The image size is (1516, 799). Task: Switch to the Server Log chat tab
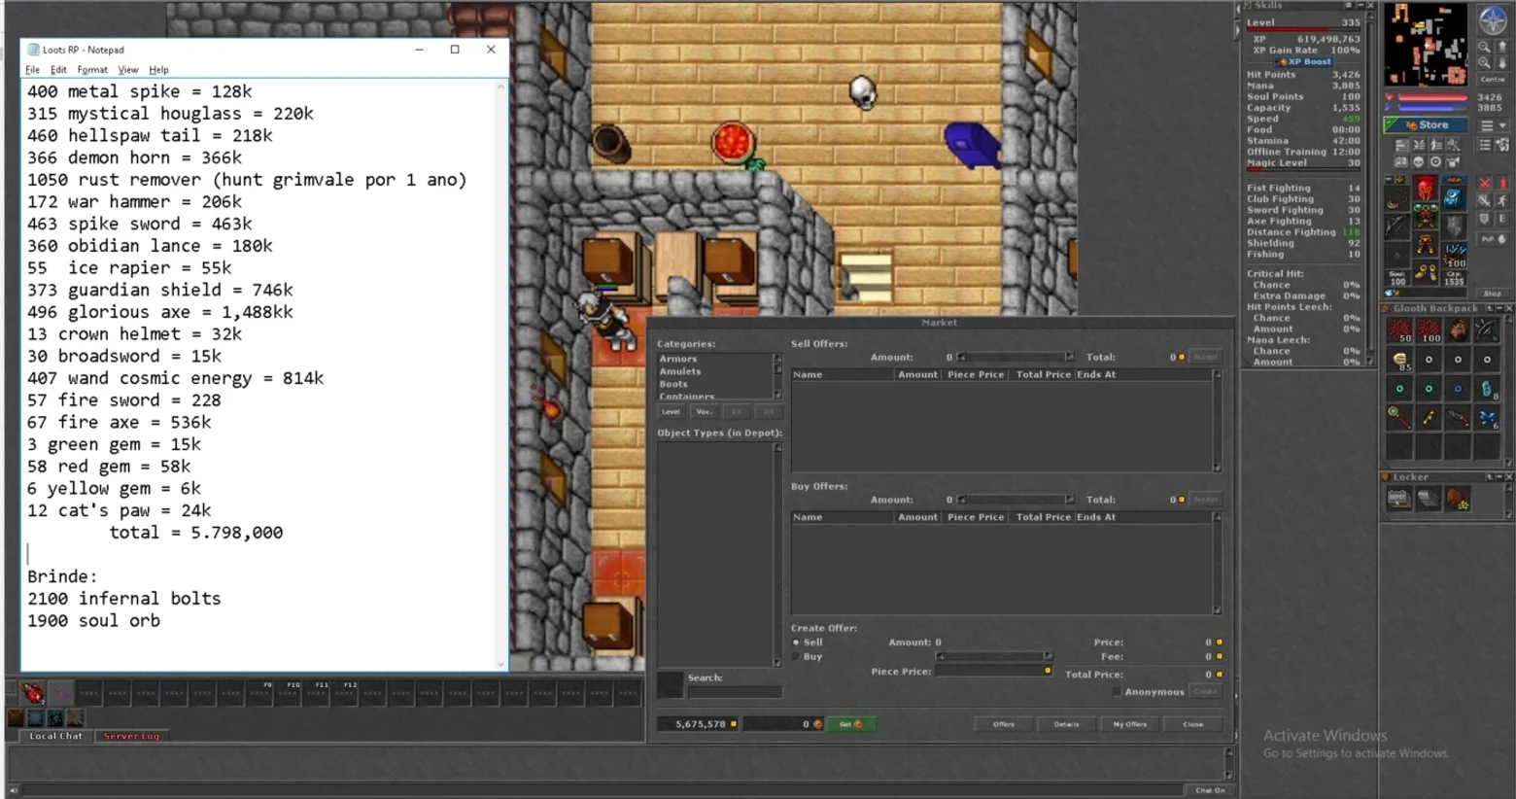[x=131, y=736]
